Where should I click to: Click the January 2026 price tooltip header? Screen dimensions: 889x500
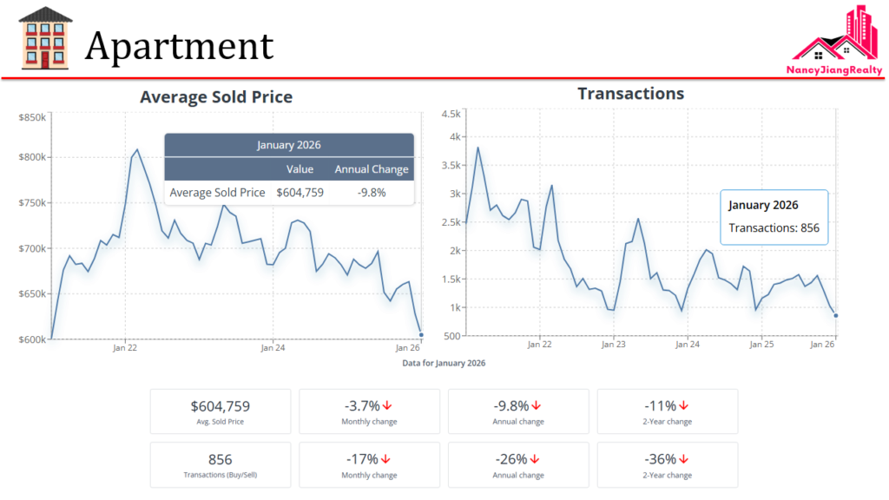pos(289,145)
